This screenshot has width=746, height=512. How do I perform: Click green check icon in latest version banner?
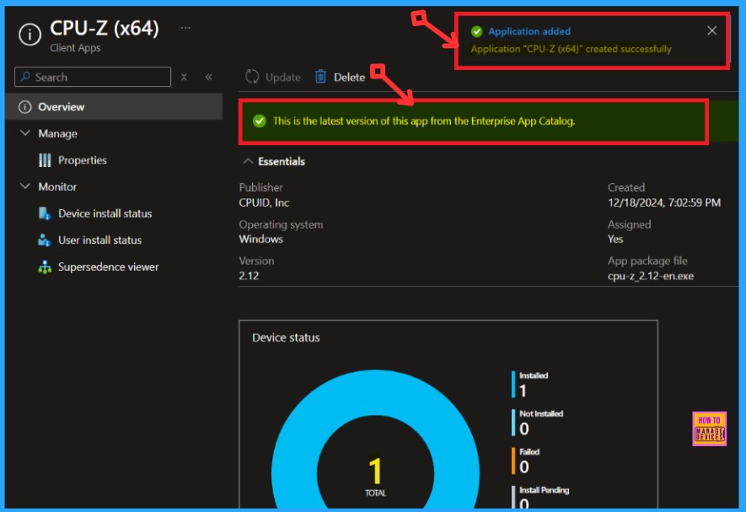260,121
